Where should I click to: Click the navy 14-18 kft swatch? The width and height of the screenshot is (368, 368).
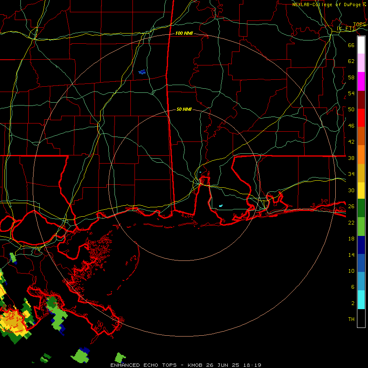coord(361,245)
